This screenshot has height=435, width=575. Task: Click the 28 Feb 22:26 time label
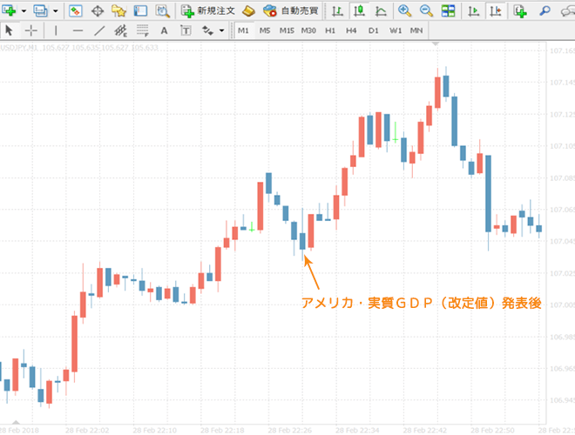click(290, 430)
